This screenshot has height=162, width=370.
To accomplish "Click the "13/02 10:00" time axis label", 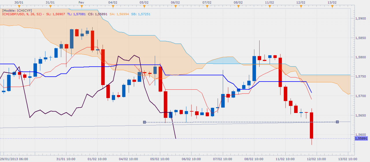I will pyautogui.click(x=347, y=159).
